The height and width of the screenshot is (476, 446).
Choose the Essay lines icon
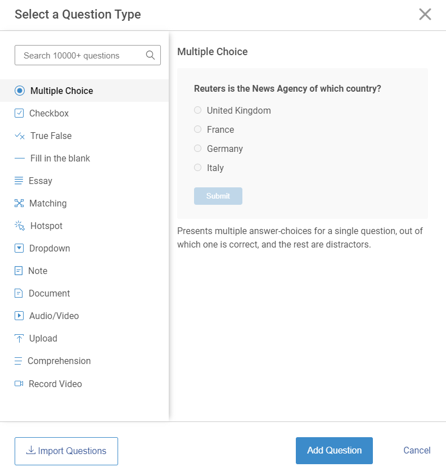[19, 181]
